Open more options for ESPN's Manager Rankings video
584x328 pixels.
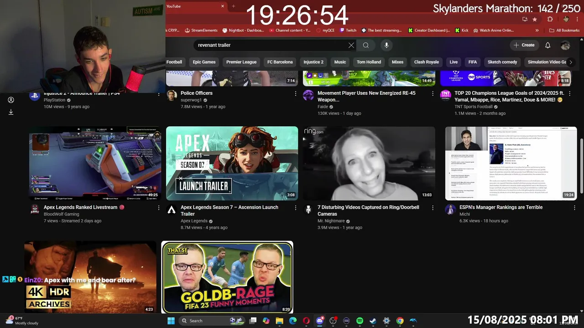coord(574,208)
